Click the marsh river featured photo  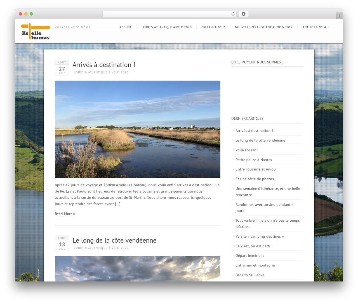138,129
